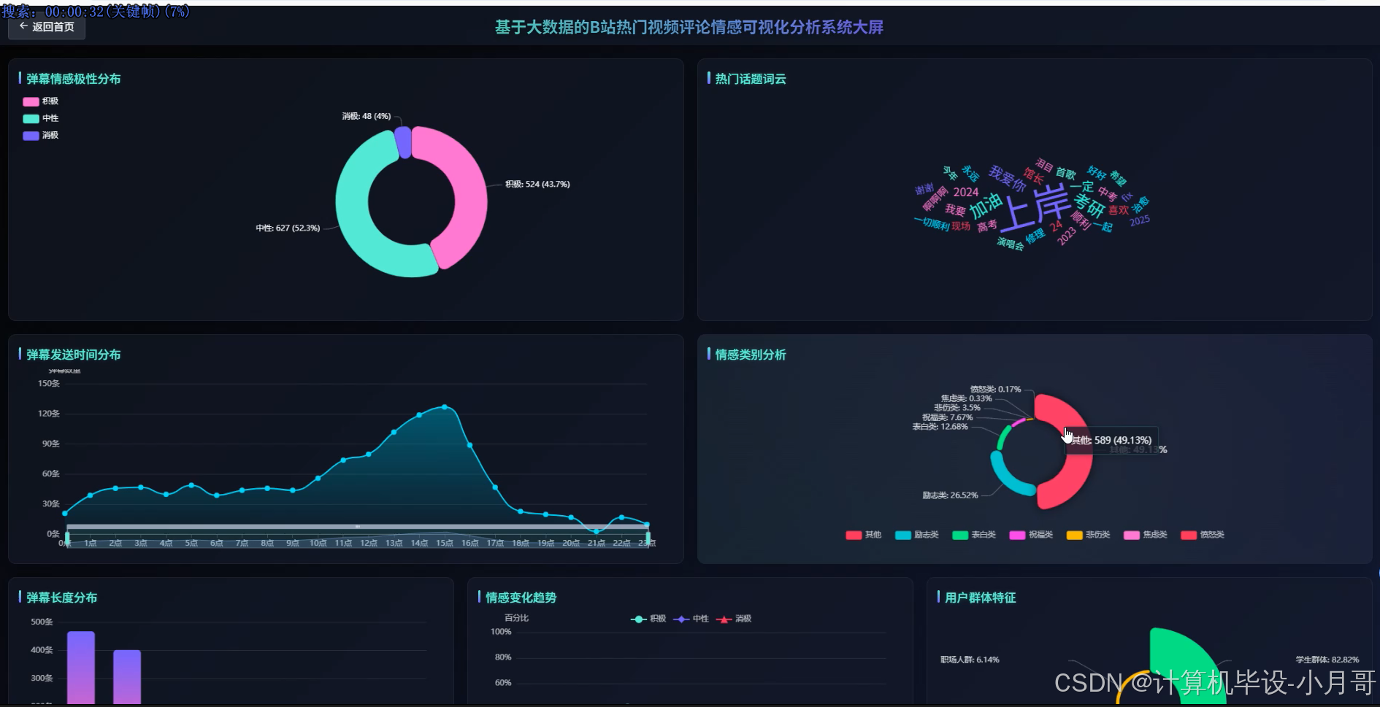Toggle the 积极 legend in 弹幕情感极性分布
Image resolution: width=1380 pixels, height=707 pixels.
tap(41, 101)
